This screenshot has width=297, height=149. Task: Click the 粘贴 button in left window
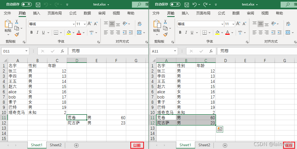coord(8,27)
